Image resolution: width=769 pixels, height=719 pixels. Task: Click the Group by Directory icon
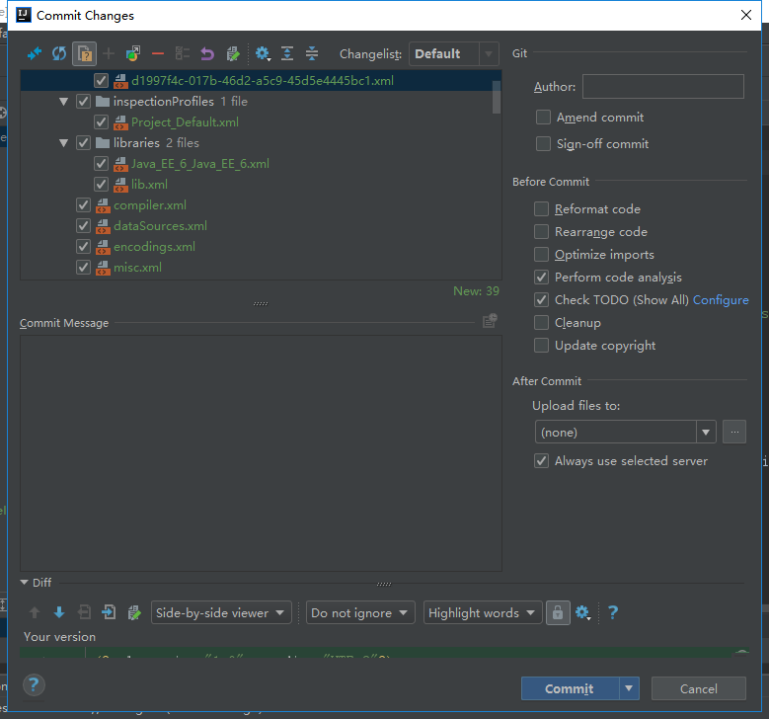pos(183,53)
